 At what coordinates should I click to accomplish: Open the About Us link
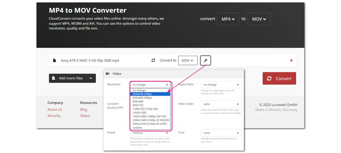point(55,109)
